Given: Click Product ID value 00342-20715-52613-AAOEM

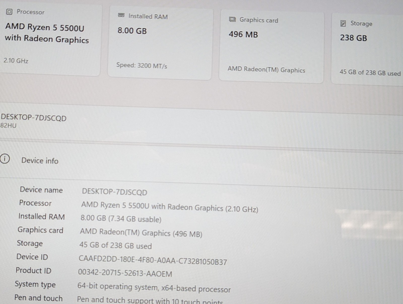Looking at the screenshot, I should point(125,273).
